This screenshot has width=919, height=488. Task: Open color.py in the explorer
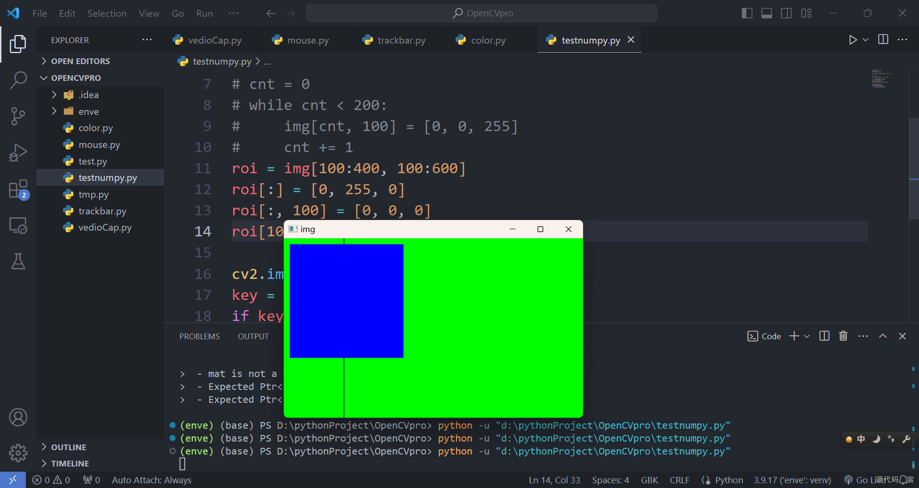coord(96,128)
